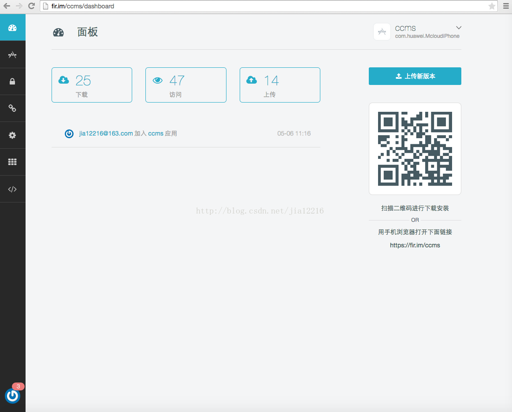Open the ccms link in activity entry
The height and width of the screenshot is (412, 512).
(x=156, y=133)
